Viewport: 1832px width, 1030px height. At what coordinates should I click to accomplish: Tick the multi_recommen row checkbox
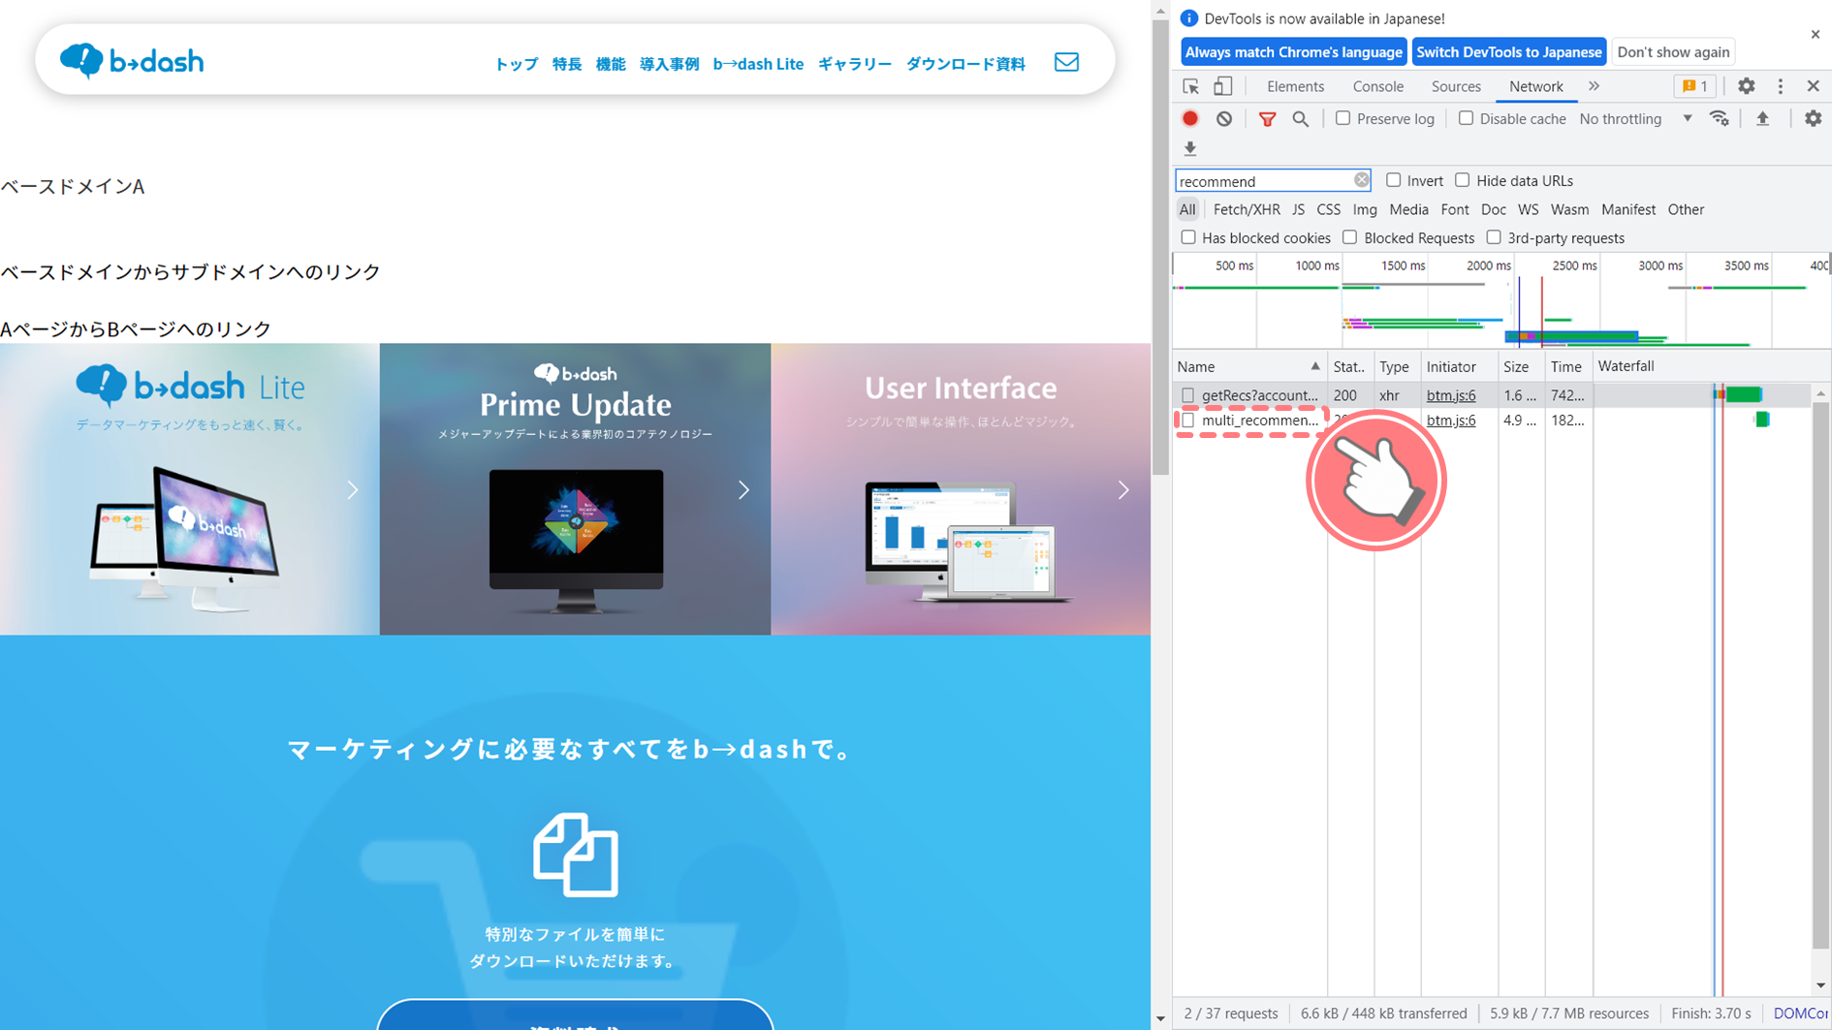(x=1188, y=421)
